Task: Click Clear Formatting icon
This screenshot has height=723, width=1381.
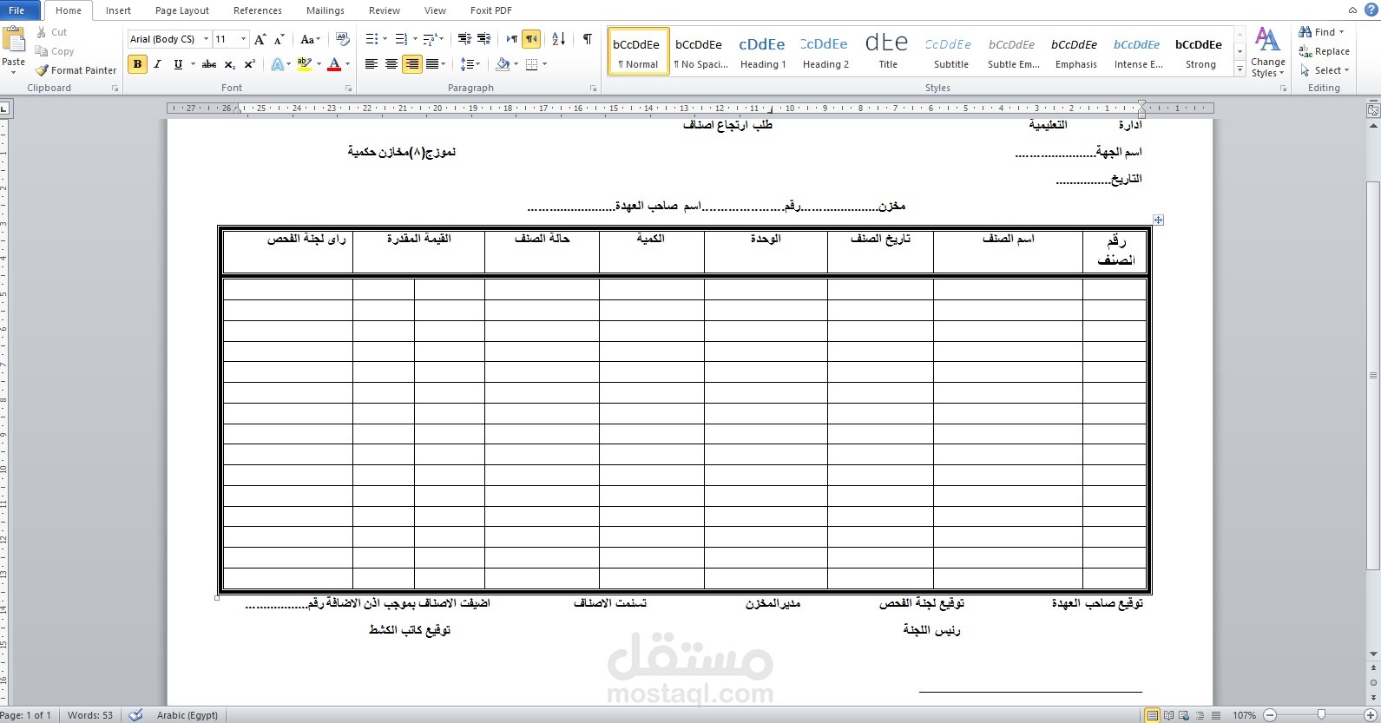Action: point(343,39)
